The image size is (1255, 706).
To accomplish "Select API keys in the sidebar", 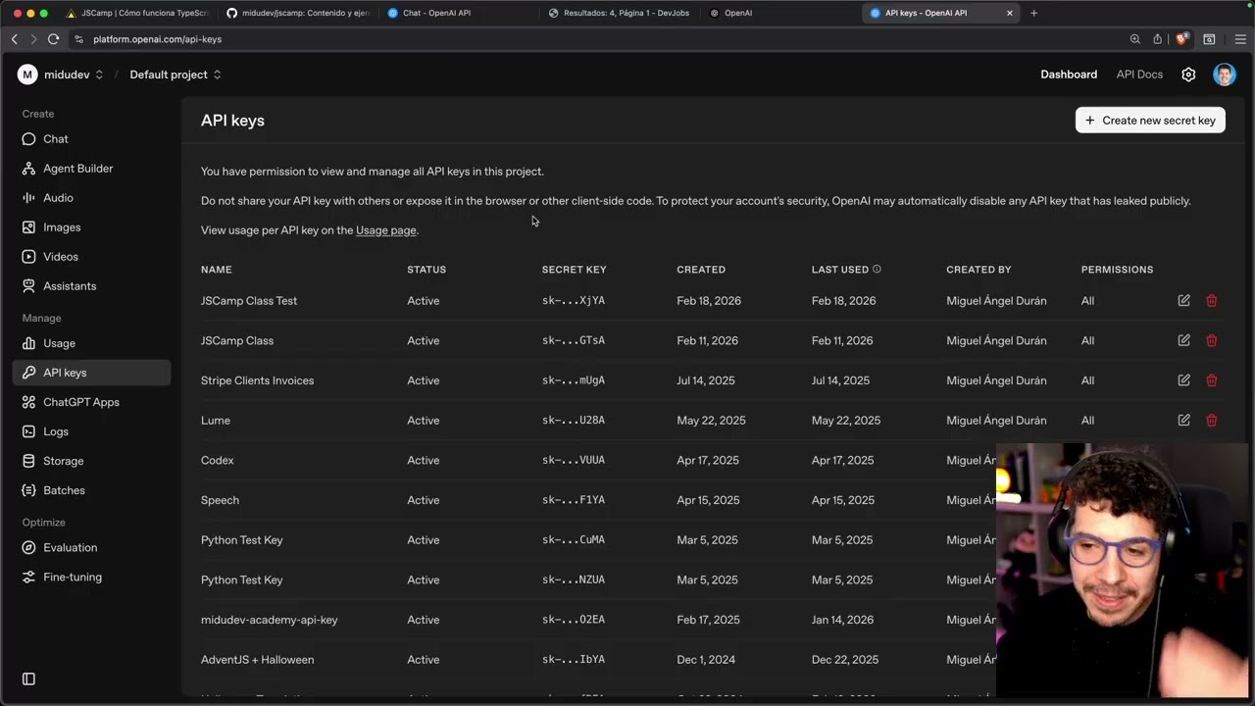I will [x=91, y=373].
